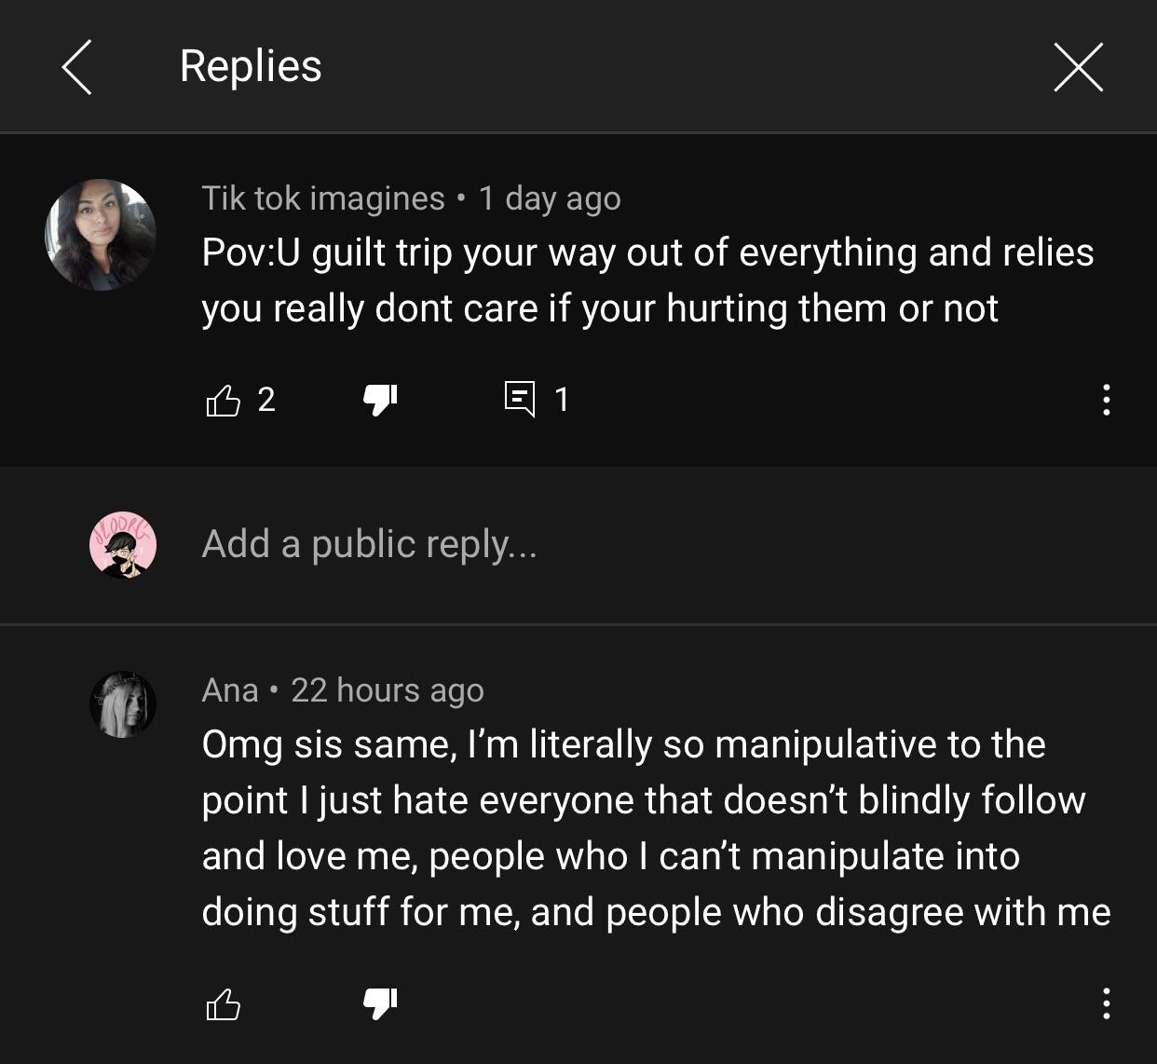The height and width of the screenshot is (1064, 1157).
Task: Open the Tik tok imagines channel name
Action: [323, 198]
